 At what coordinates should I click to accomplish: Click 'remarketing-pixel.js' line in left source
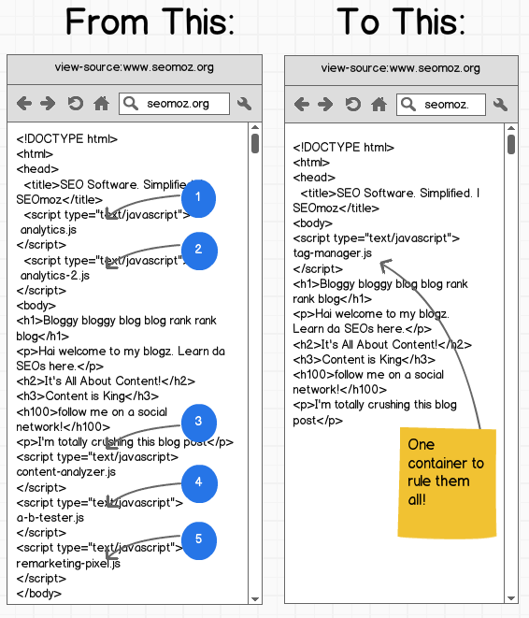tap(68, 563)
